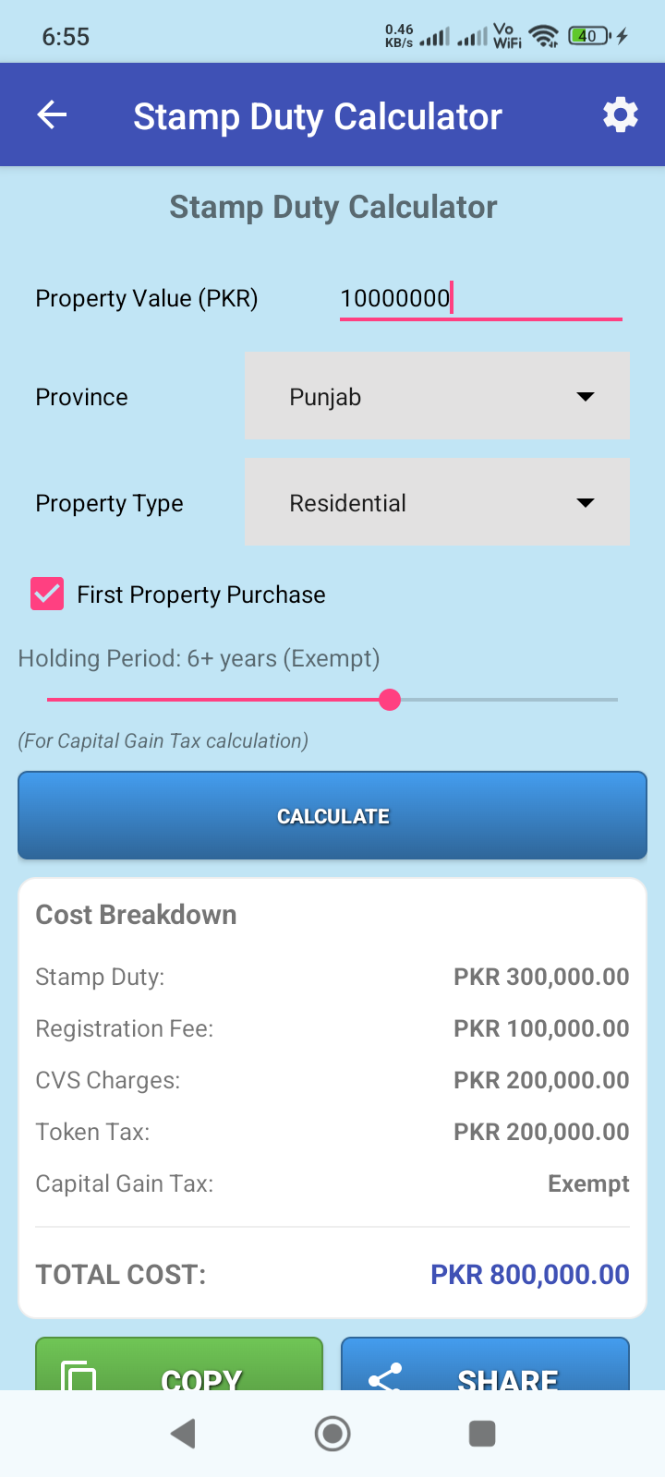Open the Province dropdown showing Punjab
665x1477 pixels.
(x=437, y=396)
